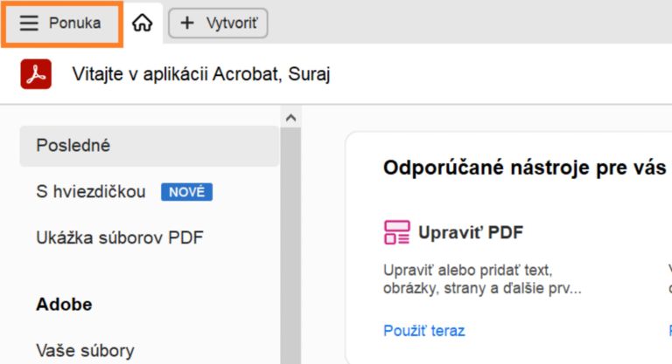Click Použiť teraz link under Upraviť PDF
Screen dimensions: 672x364
(423, 331)
